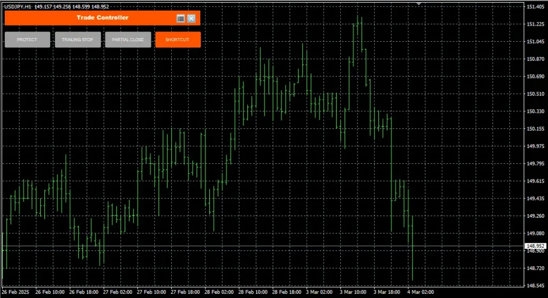
Task: Close the Trade Controller panel
Action: 191,19
